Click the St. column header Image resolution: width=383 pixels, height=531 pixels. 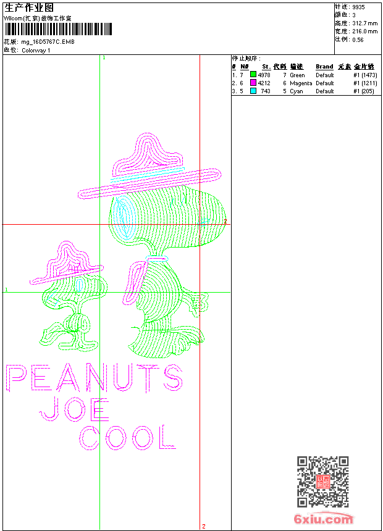coord(266,67)
